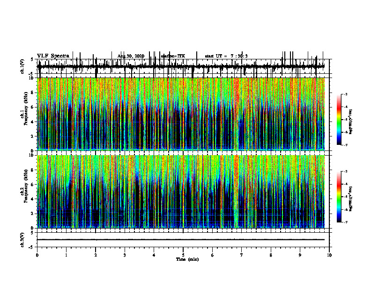The width and height of the screenshot is (371, 286).
Task: Click the "station=ITK" header label
Action: tap(173, 56)
